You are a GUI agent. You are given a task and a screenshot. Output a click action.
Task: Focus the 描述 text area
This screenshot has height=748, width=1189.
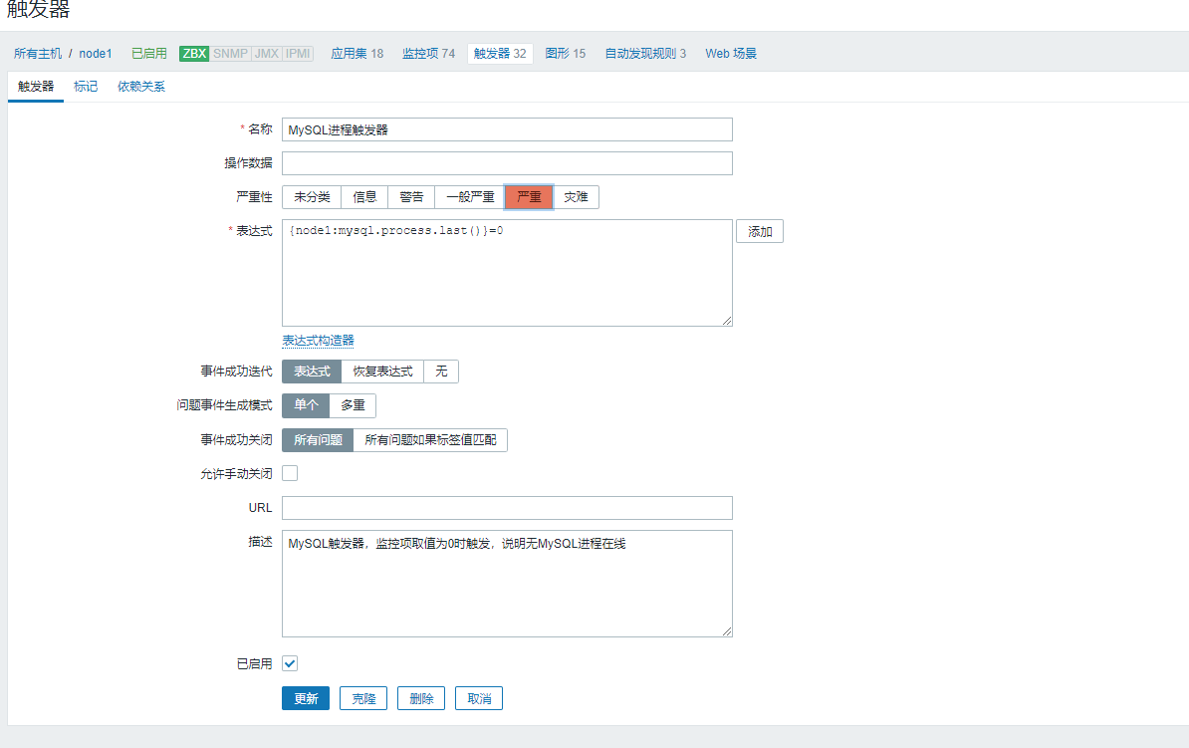point(507,584)
